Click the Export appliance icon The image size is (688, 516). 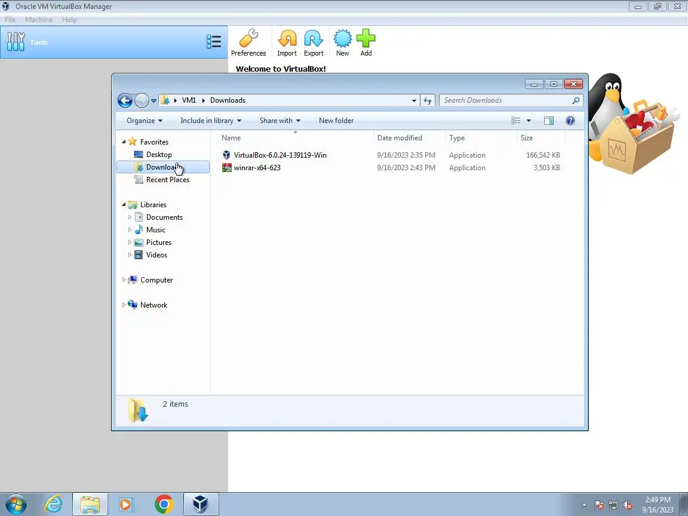pos(314,42)
